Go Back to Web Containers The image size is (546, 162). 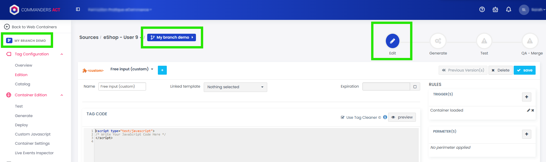point(31,27)
